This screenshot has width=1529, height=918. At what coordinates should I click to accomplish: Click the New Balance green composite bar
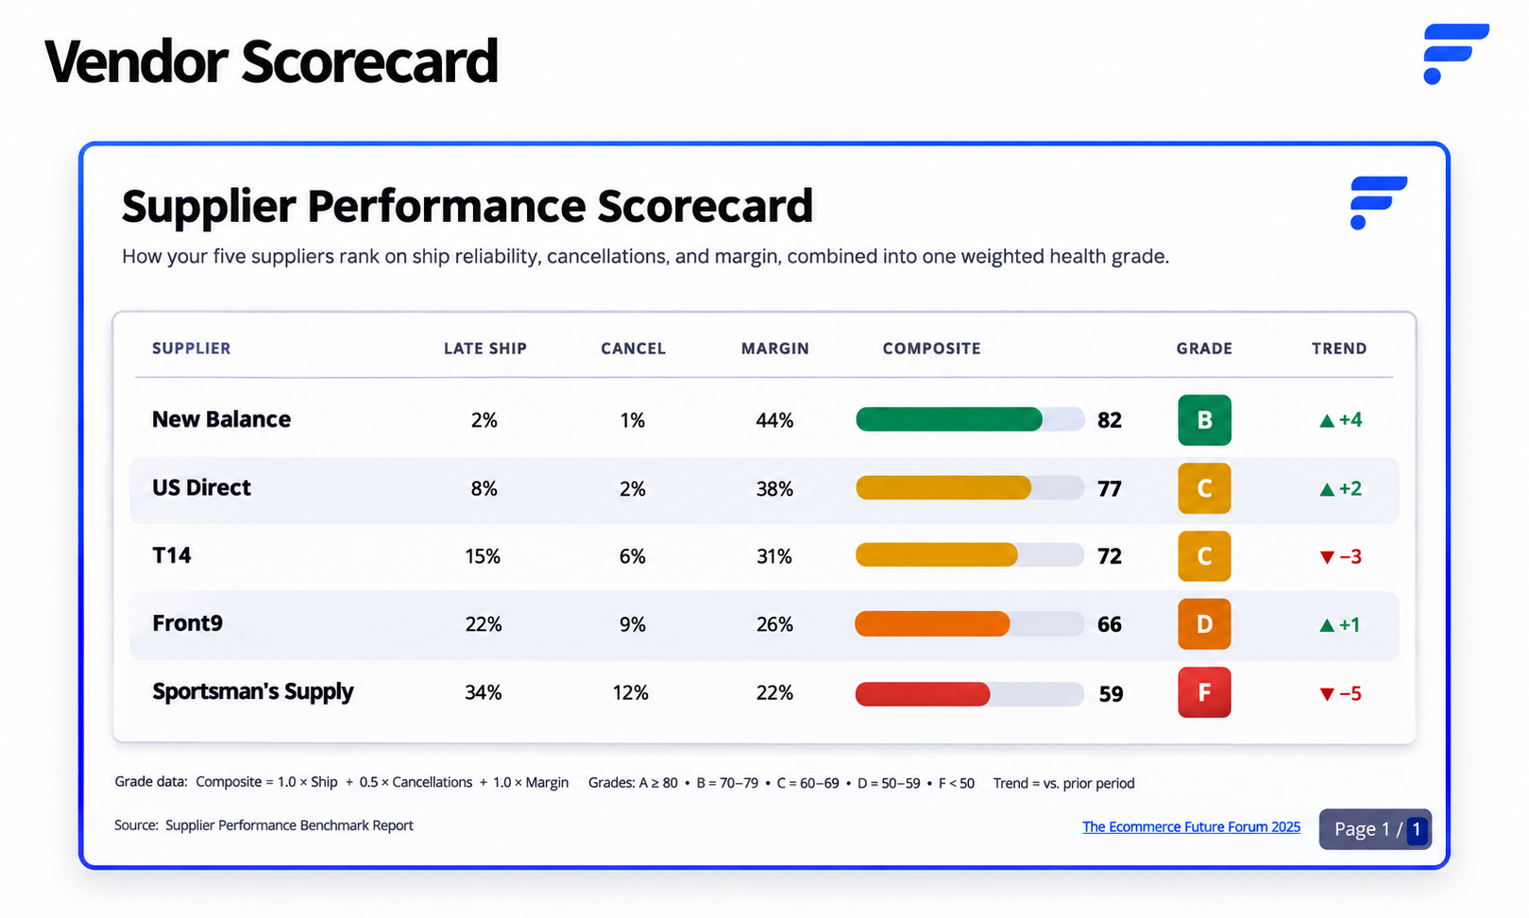coord(949,419)
